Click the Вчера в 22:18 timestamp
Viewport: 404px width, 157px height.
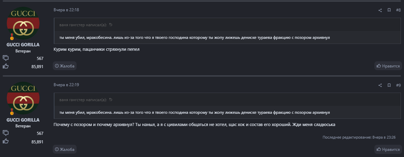(66, 10)
